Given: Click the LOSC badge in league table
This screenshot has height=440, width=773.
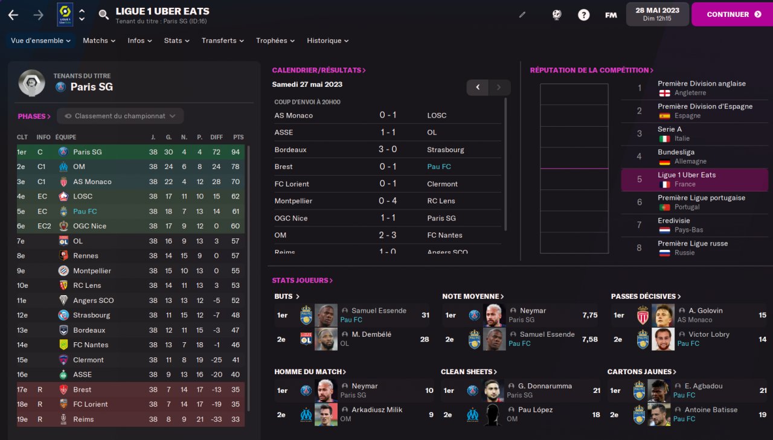Looking at the screenshot, I should [63, 196].
